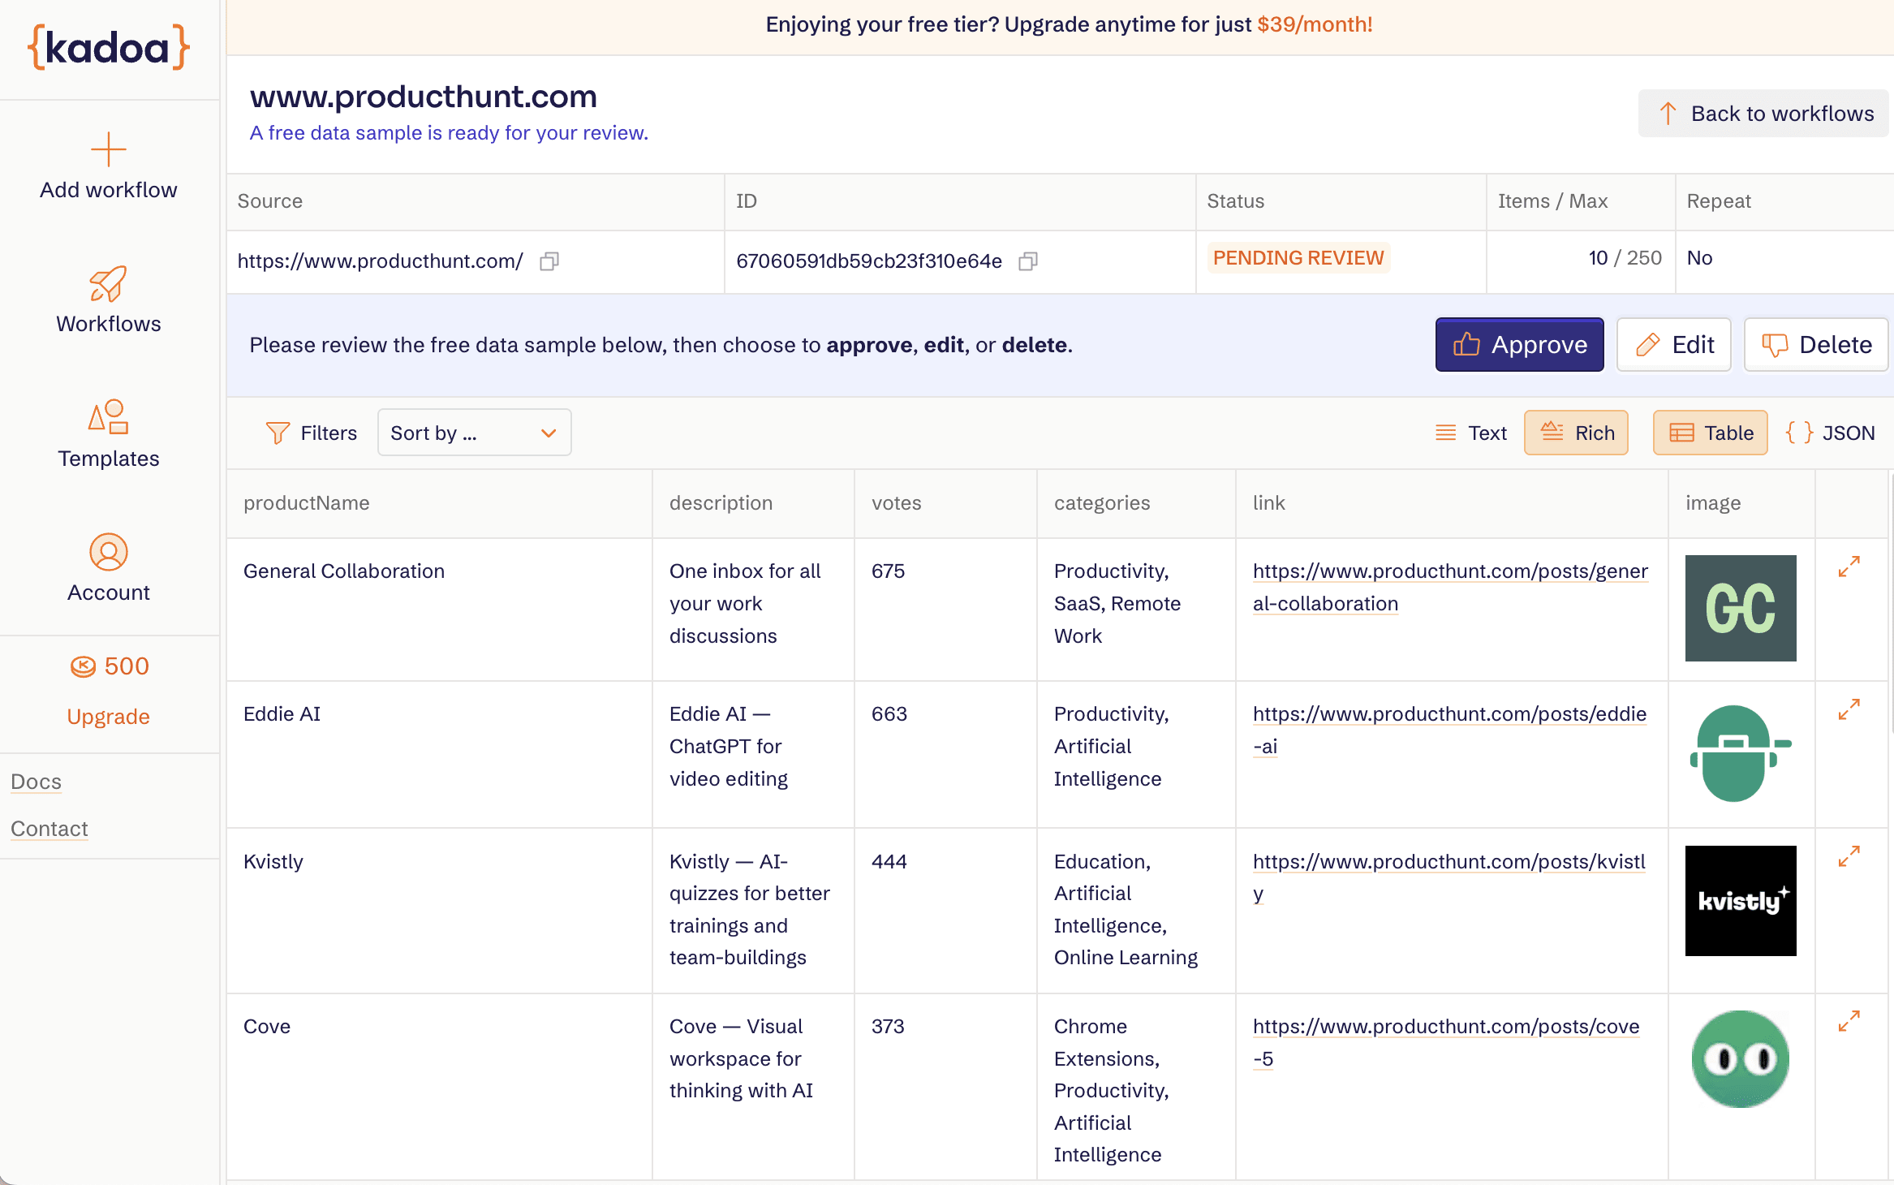
Task: Open the General Collaboration GC thumbnail
Action: click(x=1741, y=608)
